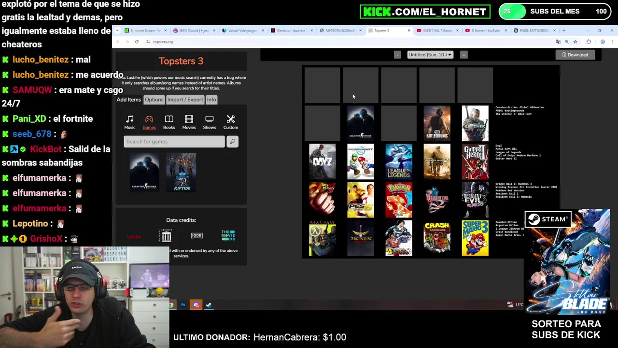Click weather indicator showing 15°C in taskbar

coord(516,304)
